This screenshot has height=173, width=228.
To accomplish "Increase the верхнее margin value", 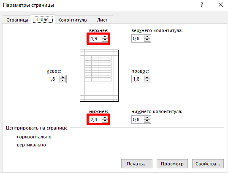I will 105,37.
